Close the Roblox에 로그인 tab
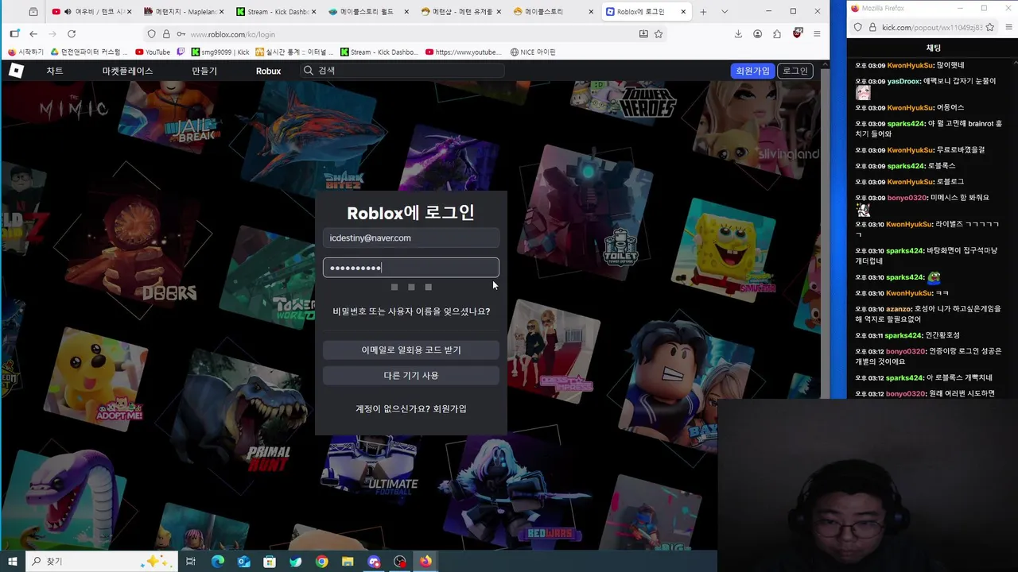Image resolution: width=1018 pixels, height=572 pixels. [682, 12]
